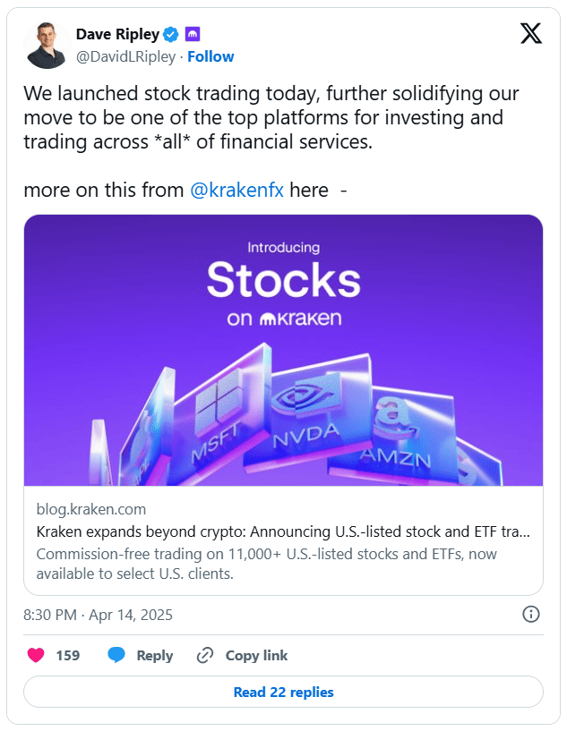Click the tweet info circle icon
The width and height of the screenshot is (567, 731).
click(x=530, y=614)
